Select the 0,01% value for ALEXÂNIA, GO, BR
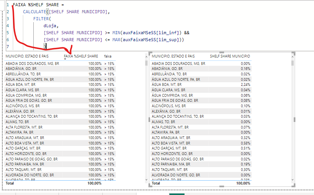This screenshot has height=195, width=314. click(245, 111)
